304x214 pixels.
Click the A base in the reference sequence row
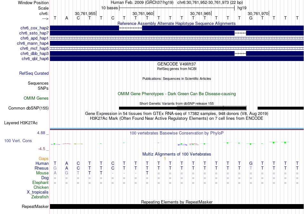click(67, 18)
